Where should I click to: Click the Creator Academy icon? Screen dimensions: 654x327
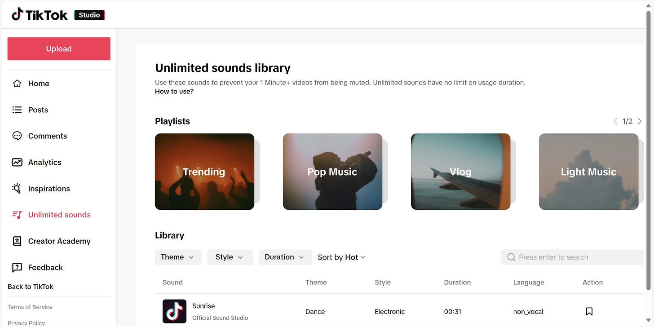(17, 241)
